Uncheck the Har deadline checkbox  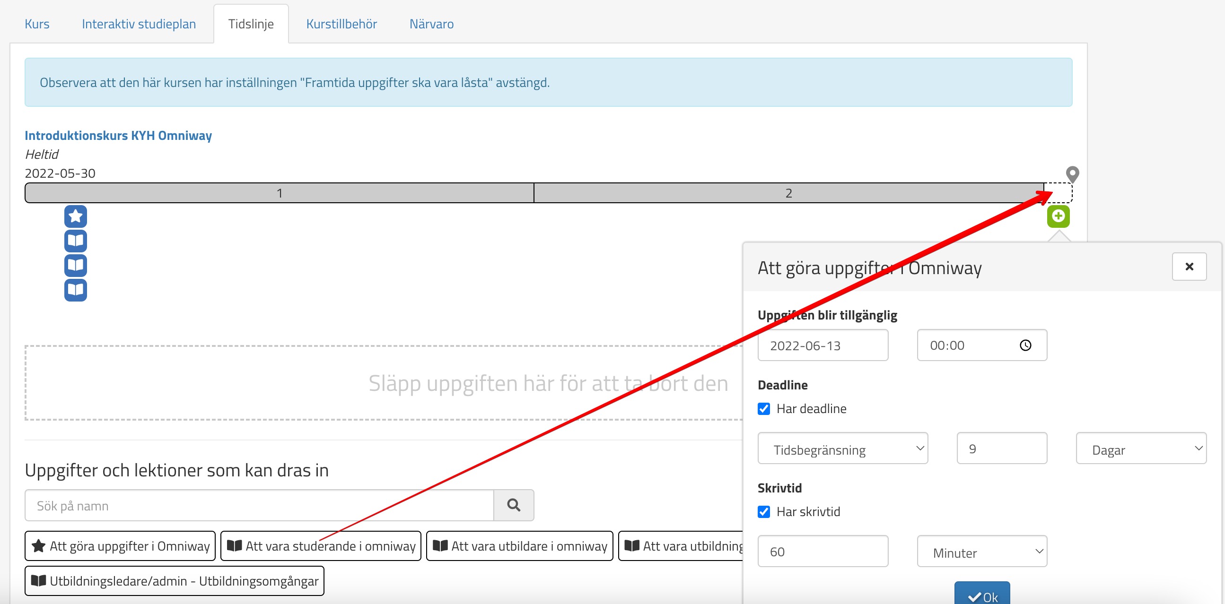pos(764,409)
